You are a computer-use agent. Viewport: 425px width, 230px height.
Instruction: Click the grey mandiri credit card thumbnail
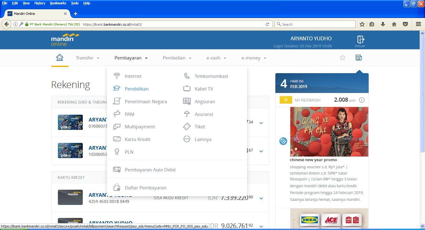70,197
